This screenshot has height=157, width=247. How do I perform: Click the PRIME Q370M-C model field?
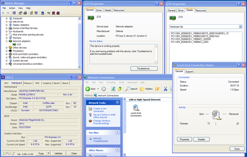click(37, 95)
